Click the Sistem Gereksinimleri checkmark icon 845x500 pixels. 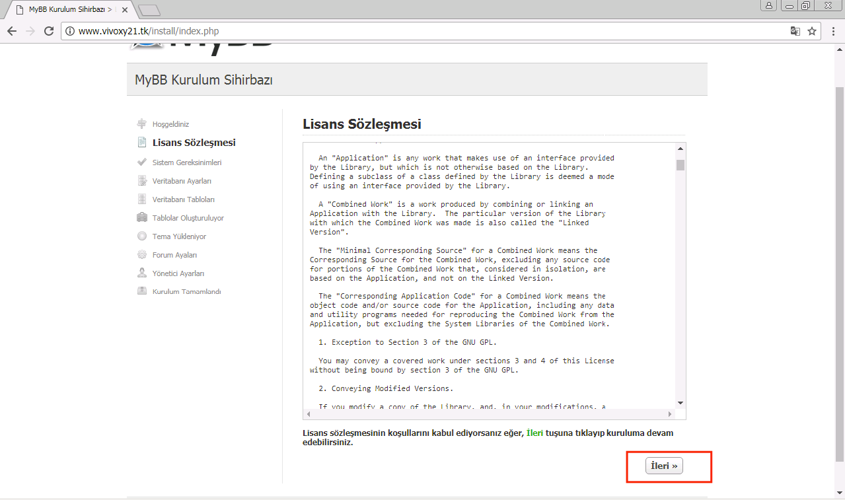141,162
